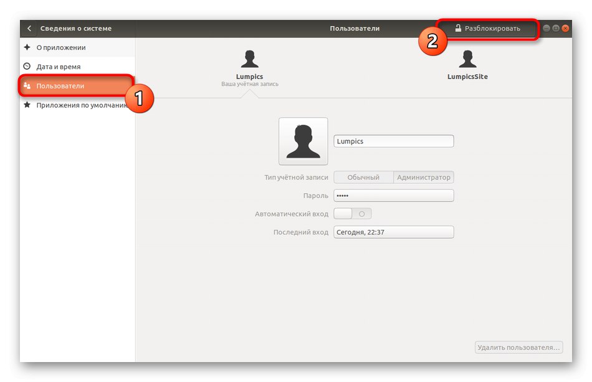Click the padlock icon in the header
This screenshot has height=382, width=592.
pyautogui.click(x=458, y=28)
